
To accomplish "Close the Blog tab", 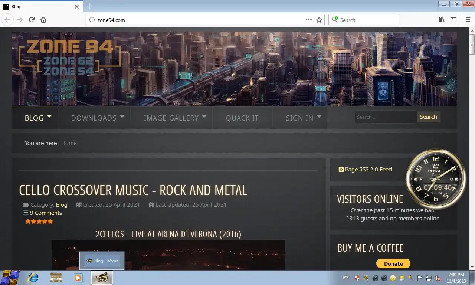I will [77, 6].
